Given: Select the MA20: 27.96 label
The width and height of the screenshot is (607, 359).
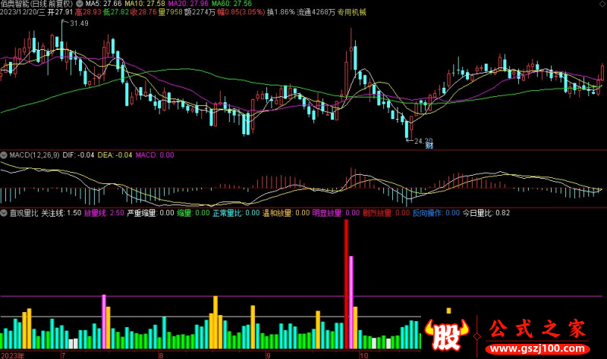Looking at the screenshot, I should (188, 4).
